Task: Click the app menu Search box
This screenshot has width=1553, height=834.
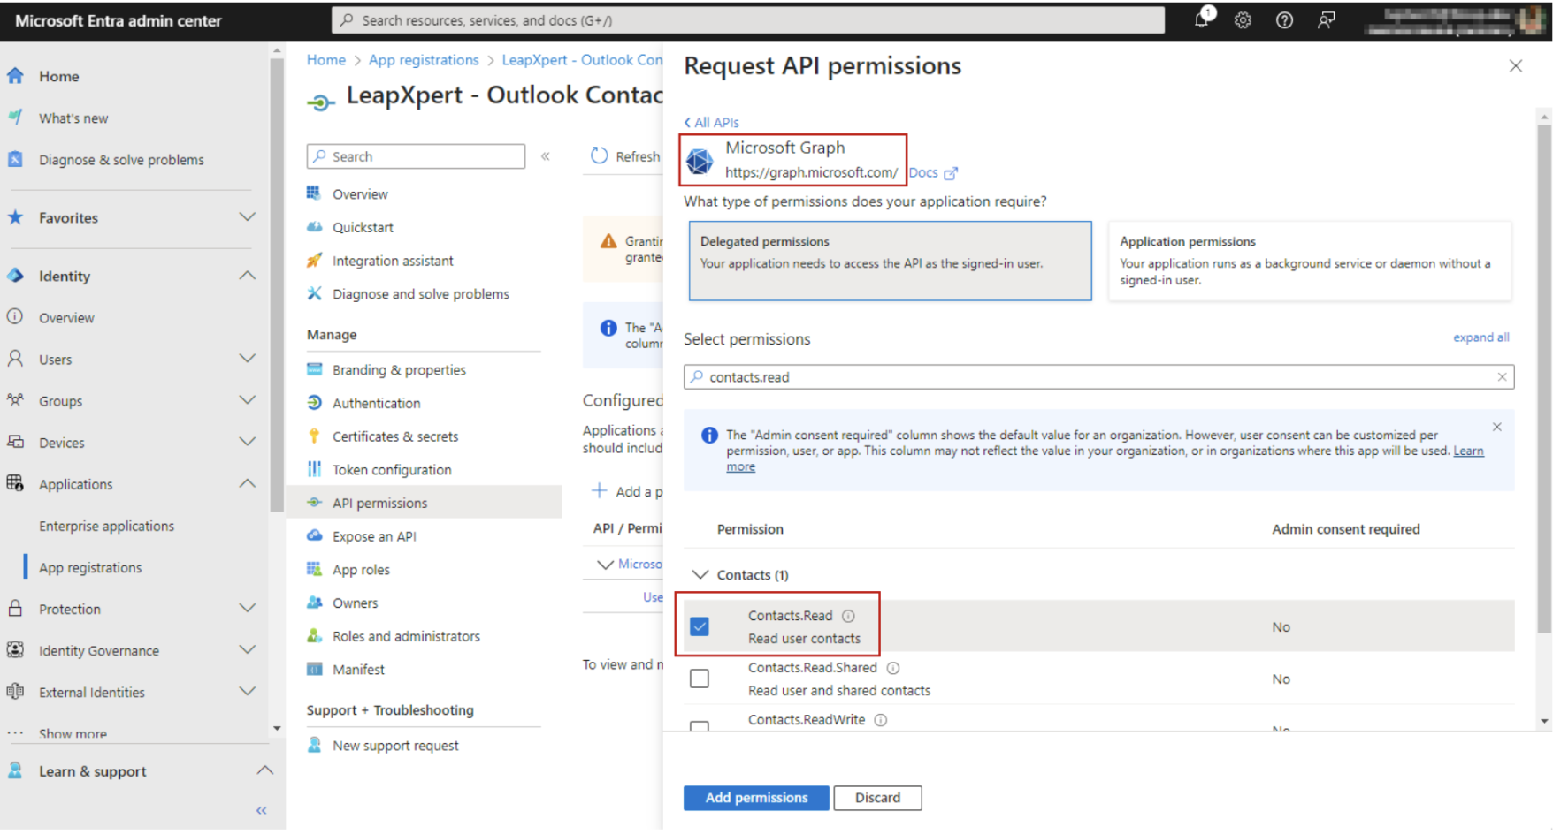Action: tap(416, 156)
